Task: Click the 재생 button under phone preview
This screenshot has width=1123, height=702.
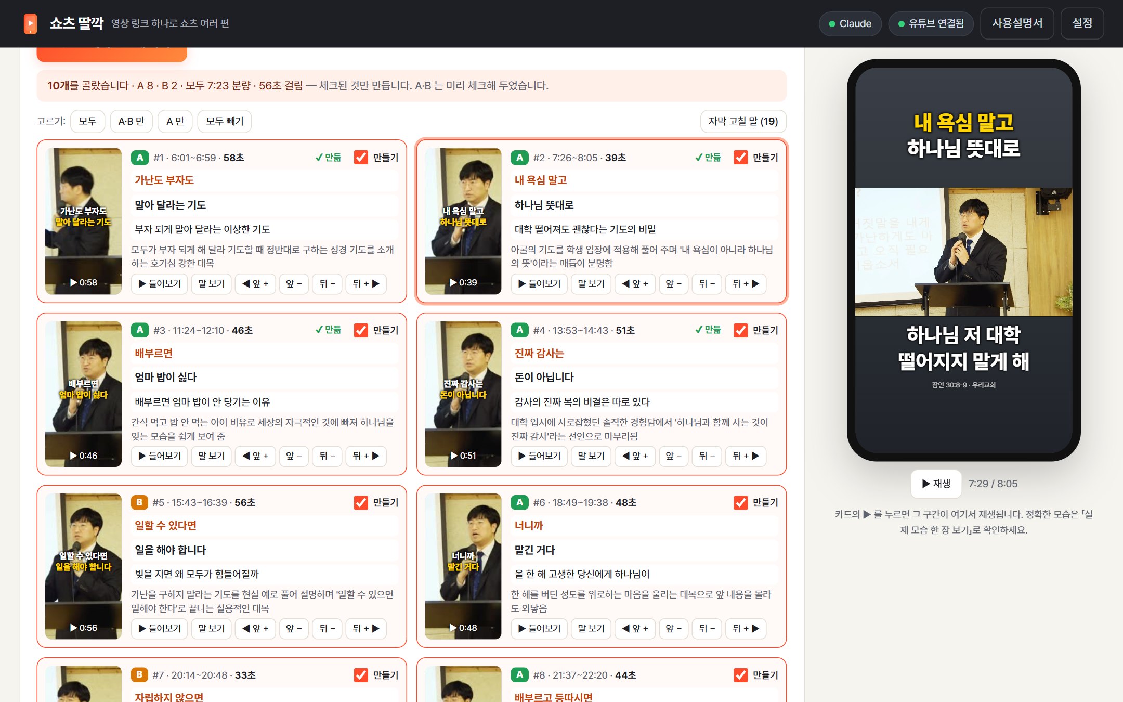Action: (x=936, y=484)
